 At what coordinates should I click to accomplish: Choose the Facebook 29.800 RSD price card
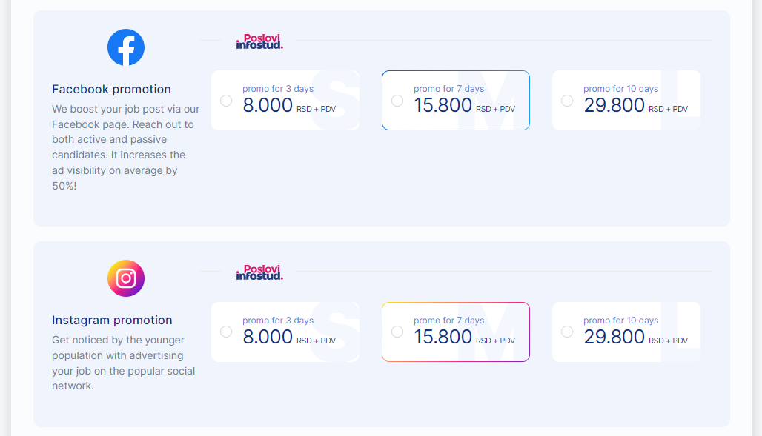coord(626,101)
